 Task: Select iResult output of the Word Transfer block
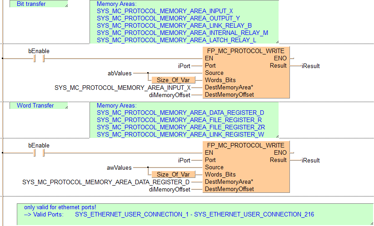pyautogui.click(x=310, y=160)
